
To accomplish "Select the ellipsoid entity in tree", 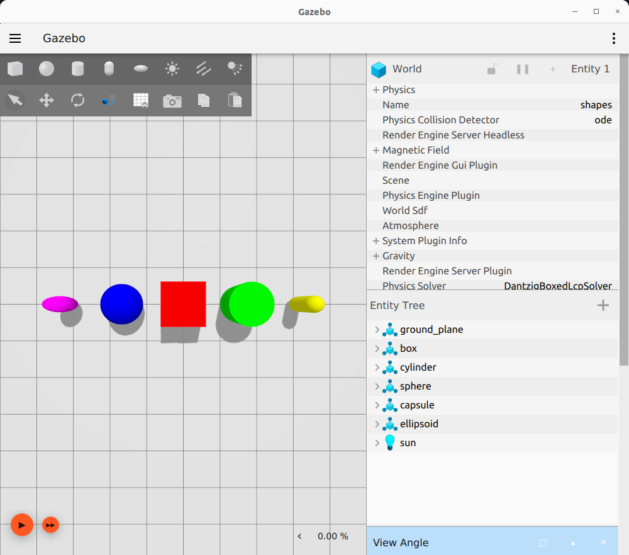I will coord(419,424).
